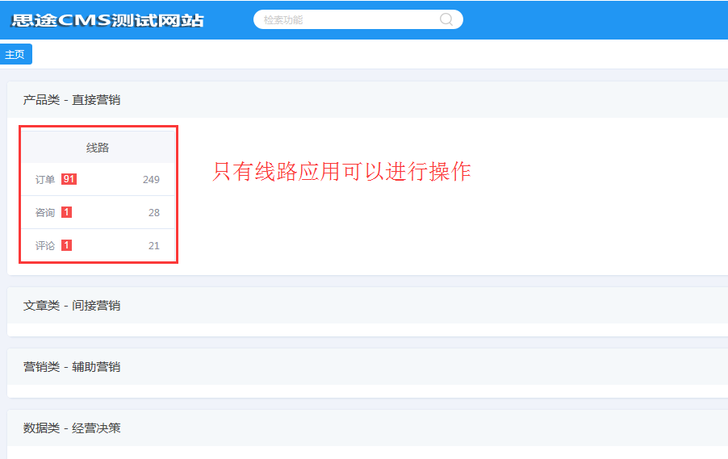Click the total order count 249

151,179
